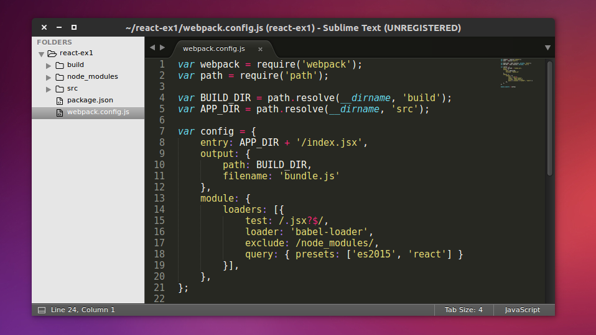Minimize the Sublime Text window
The width and height of the screenshot is (596, 335).
tap(59, 27)
